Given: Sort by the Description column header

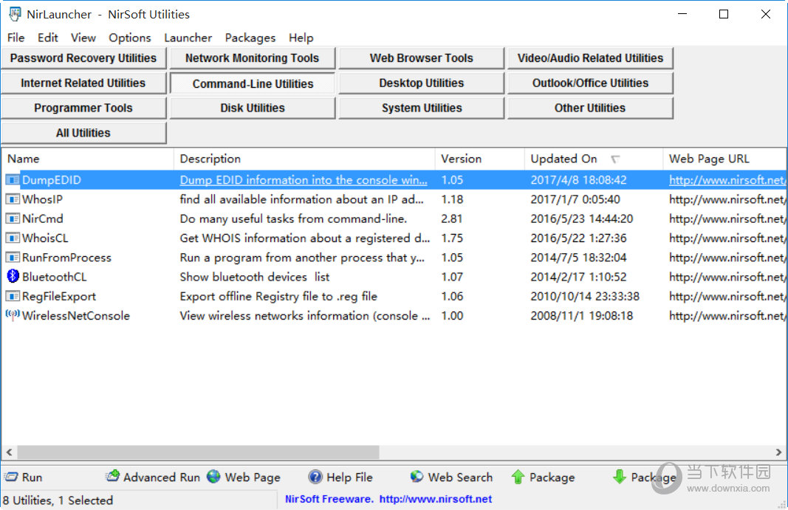Looking at the screenshot, I should coord(304,159).
